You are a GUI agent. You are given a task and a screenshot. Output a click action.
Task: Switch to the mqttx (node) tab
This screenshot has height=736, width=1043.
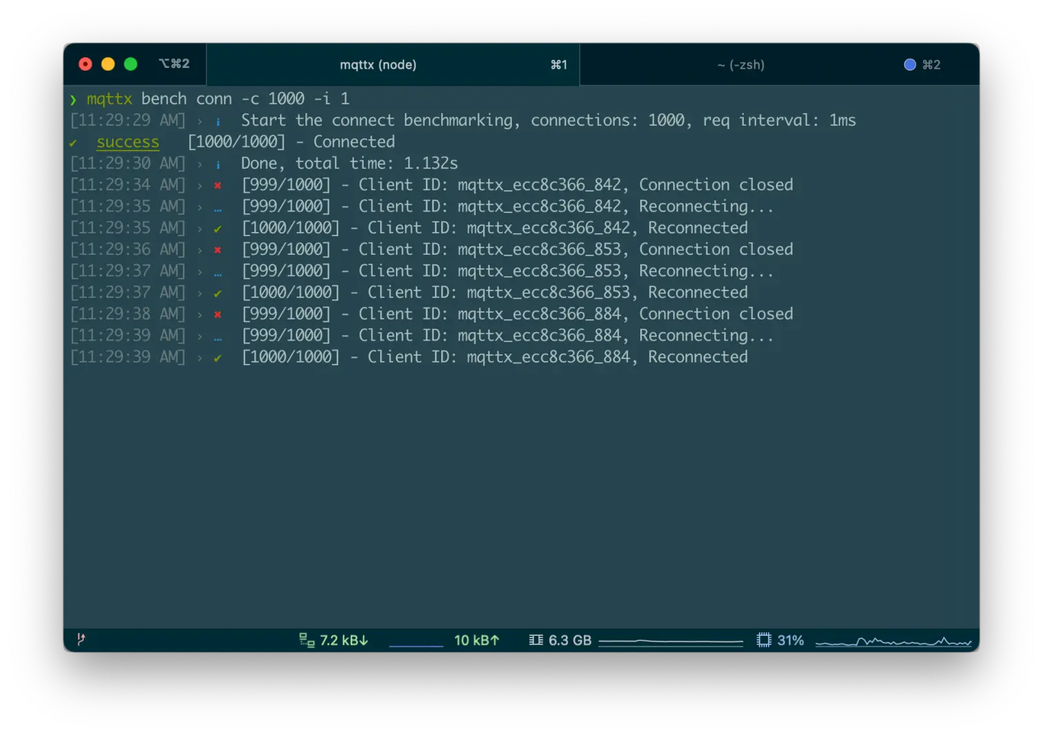(x=379, y=65)
